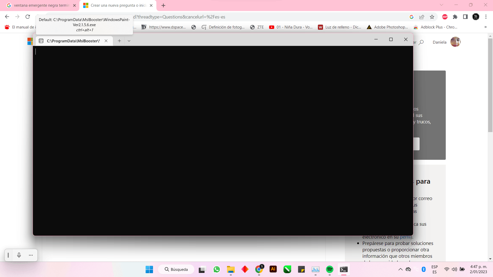Bookmark this page with the star icon
493x277 pixels.
tap(432, 17)
